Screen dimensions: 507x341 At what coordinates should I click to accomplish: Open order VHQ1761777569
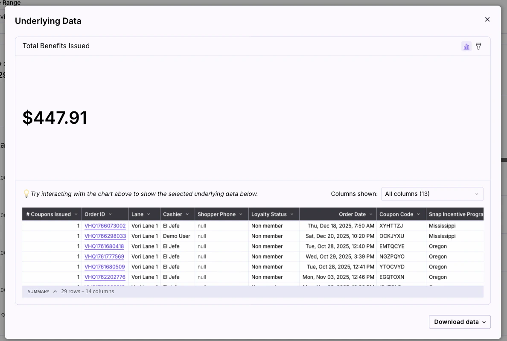point(105,256)
